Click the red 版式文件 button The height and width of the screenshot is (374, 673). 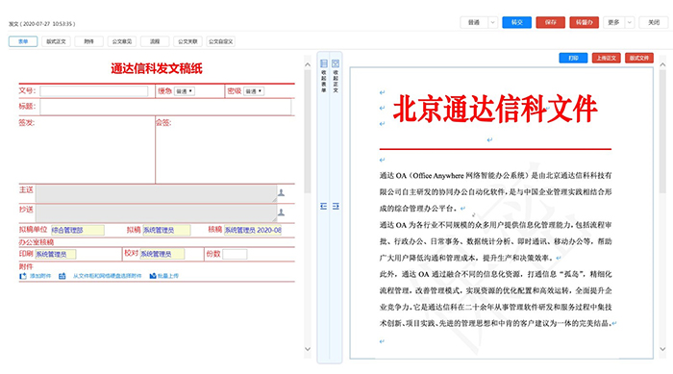point(639,58)
